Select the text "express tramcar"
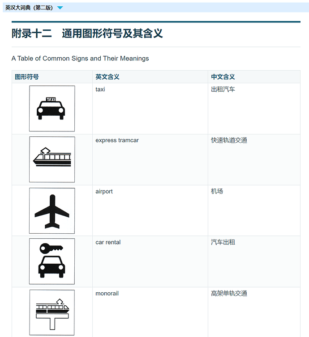The width and height of the screenshot is (309, 337). [117, 140]
